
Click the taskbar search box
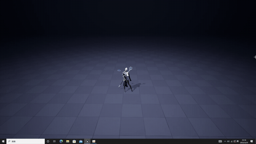(x=26, y=141)
